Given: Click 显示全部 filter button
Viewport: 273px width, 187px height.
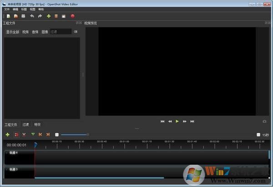Looking at the screenshot, I should coord(12,32).
